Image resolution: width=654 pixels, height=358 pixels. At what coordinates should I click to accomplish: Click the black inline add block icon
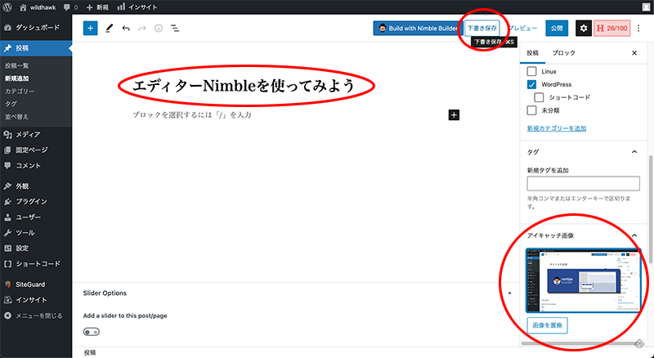pyautogui.click(x=454, y=115)
